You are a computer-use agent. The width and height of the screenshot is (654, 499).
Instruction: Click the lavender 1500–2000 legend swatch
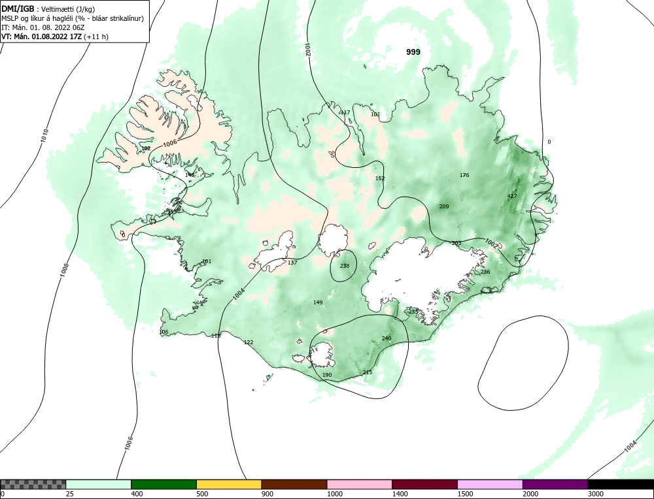point(490,484)
